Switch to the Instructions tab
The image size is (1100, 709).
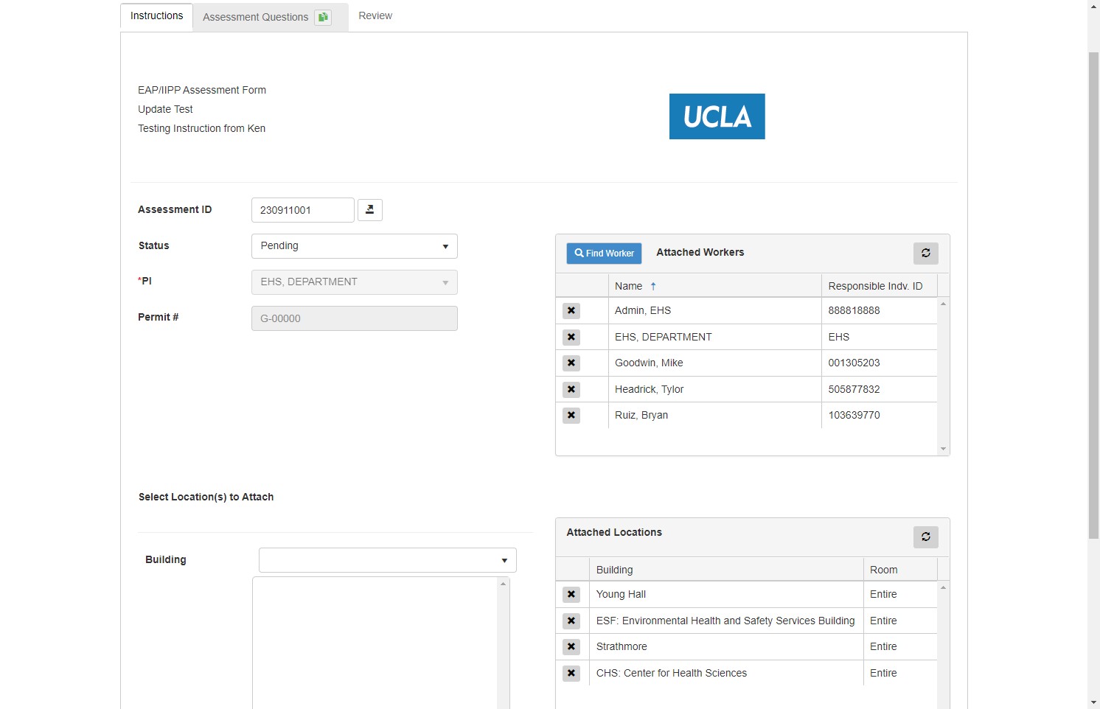tap(156, 16)
